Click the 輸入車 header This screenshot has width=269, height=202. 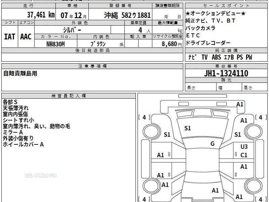point(138,37)
